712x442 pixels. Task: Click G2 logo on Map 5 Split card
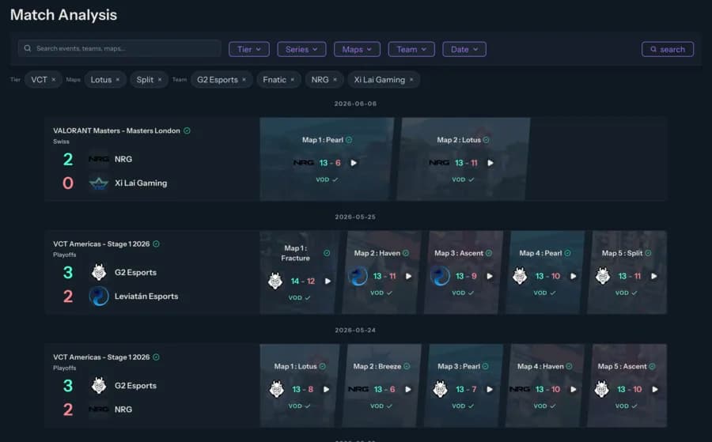point(603,277)
